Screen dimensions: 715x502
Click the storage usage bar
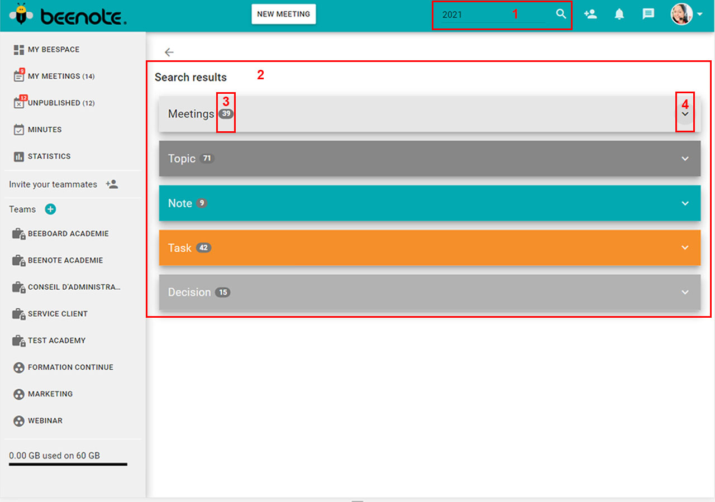(68, 464)
